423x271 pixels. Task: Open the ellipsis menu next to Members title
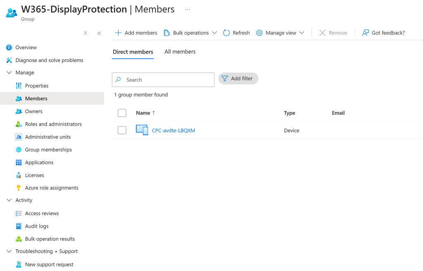[x=188, y=9]
